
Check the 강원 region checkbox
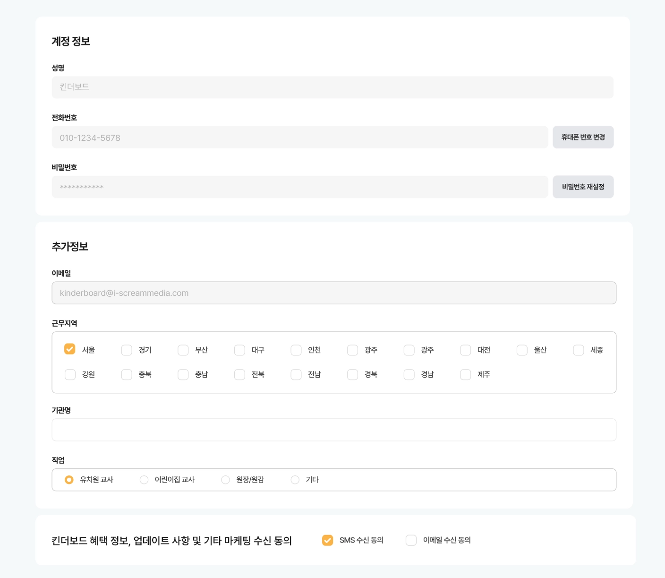pyautogui.click(x=70, y=374)
